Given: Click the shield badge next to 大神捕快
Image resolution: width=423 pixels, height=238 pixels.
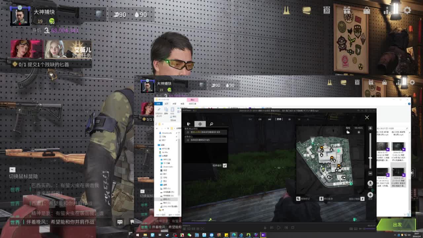Looking at the screenshot, I should 98,14.
